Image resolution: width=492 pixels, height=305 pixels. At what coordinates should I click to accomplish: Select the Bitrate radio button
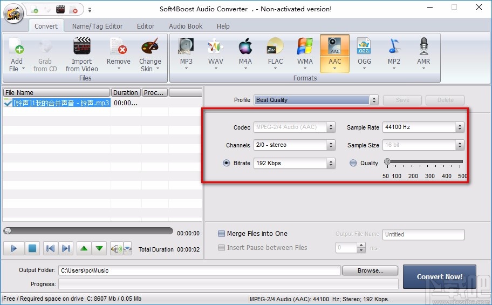point(226,163)
